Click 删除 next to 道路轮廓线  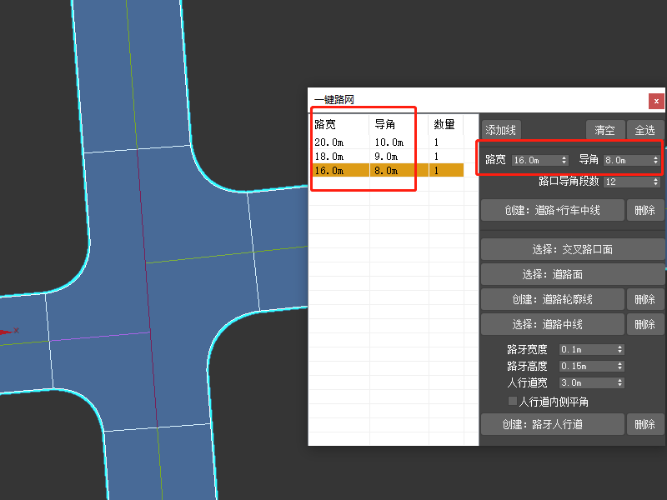pos(644,299)
